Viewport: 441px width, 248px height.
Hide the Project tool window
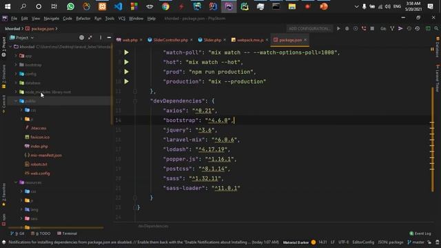109,37
